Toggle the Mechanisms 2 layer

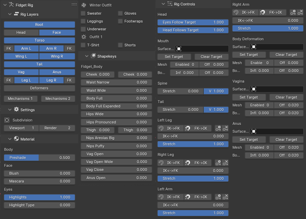tap(58, 99)
